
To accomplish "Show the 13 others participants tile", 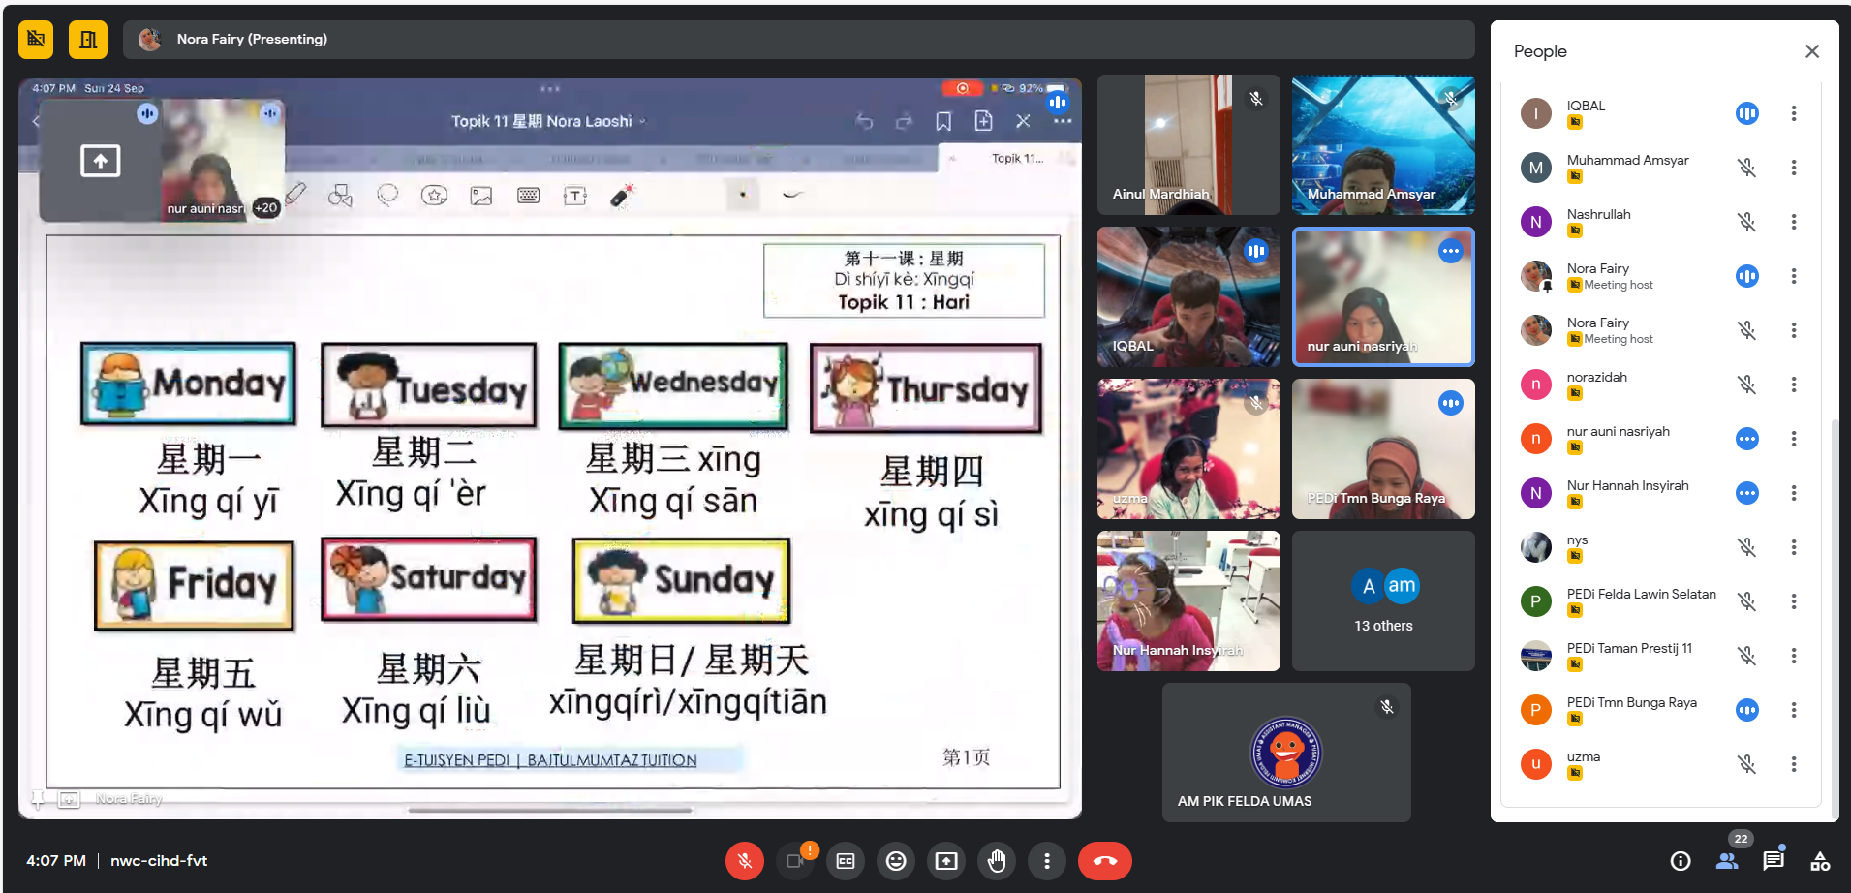I will pos(1383,600).
